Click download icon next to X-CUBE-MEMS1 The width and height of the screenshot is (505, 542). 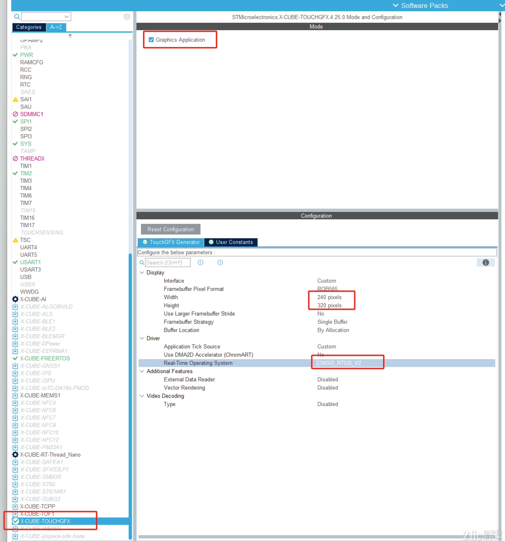pyautogui.click(x=15, y=395)
